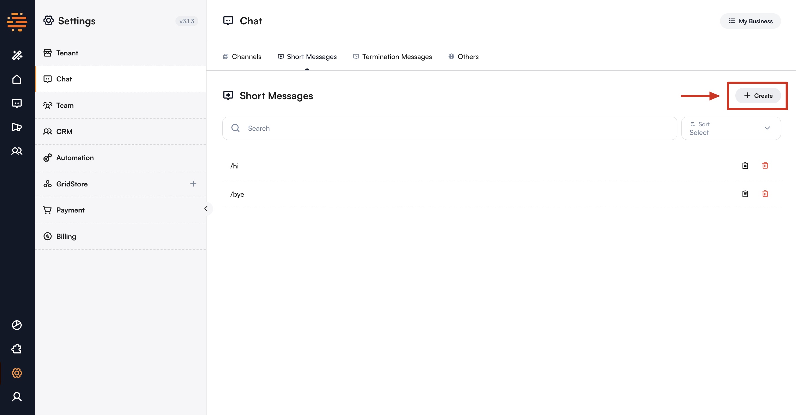796x415 pixels.
Task: Open the megaphone broadcast icon in left rail
Action: click(17, 127)
